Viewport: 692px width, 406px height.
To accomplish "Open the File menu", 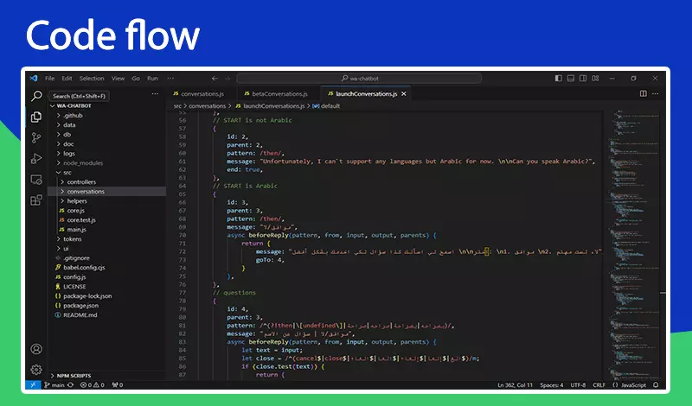I will click(50, 78).
